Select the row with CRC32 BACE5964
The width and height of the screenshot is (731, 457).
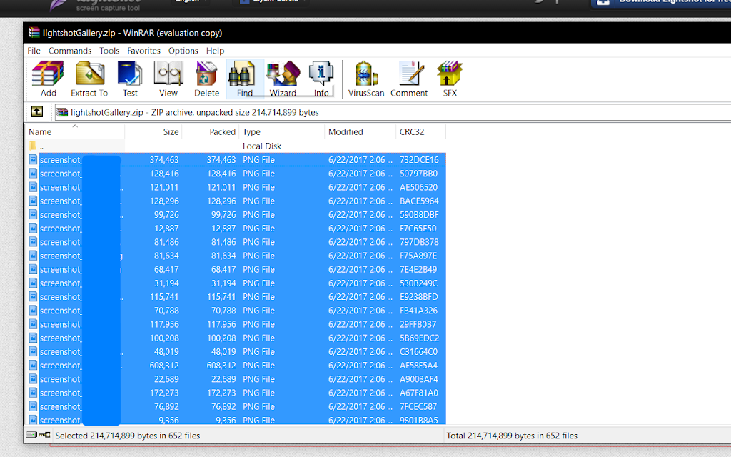pyautogui.click(x=236, y=201)
